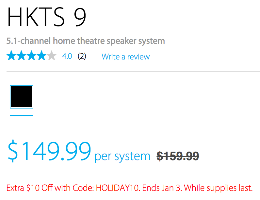
Task: Click the fourth blue rating star
Action: click(x=41, y=56)
